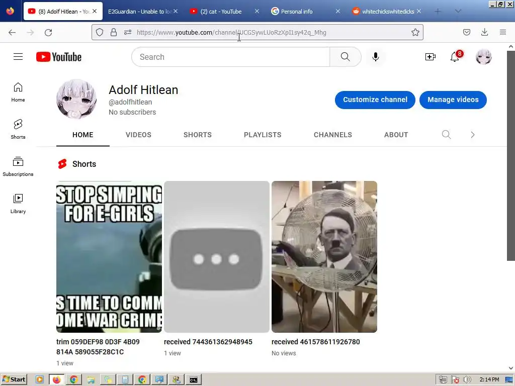Go to Home in left sidebar

click(x=18, y=92)
